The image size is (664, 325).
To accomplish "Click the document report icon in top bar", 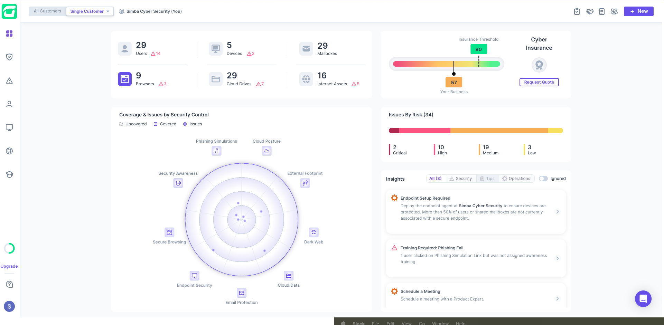I will 602,11.
